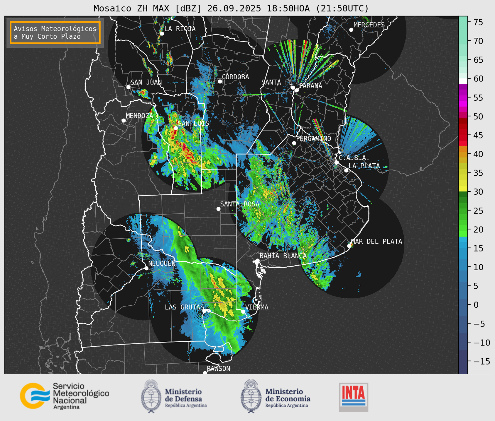The image size is (495, 421).
Task: Click the mosaic title with date and time
Action: tap(231, 8)
